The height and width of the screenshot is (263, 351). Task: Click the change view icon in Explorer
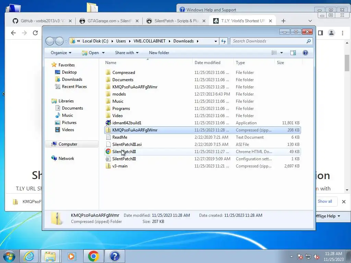274,53
